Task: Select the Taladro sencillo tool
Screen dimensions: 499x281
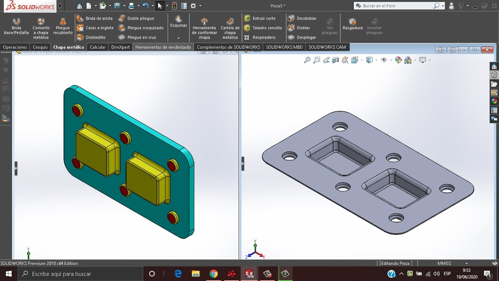Action: (x=263, y=28)
